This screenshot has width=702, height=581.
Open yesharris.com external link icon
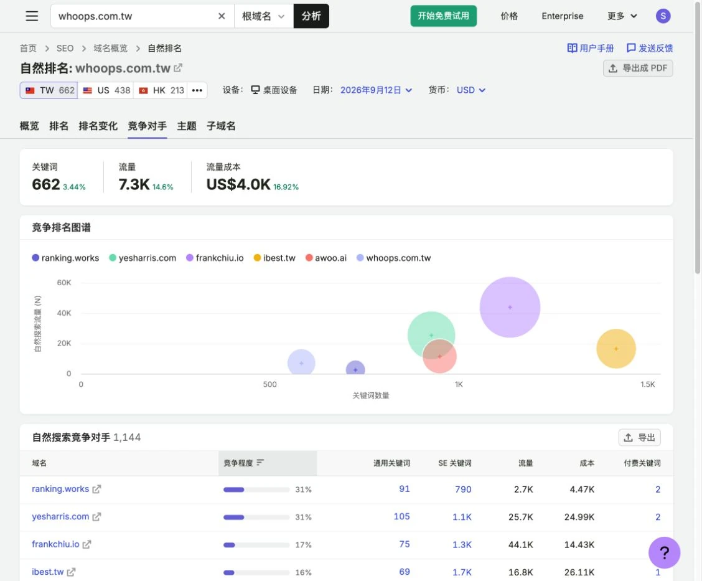pyautogui.click(x=96, y=517)
